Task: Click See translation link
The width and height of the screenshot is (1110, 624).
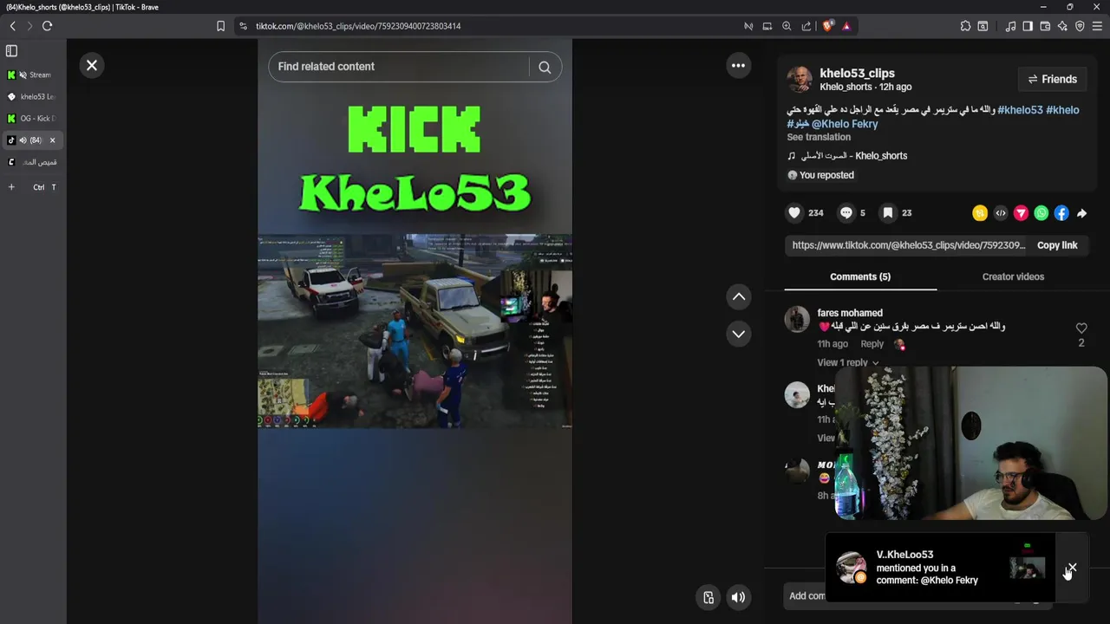Action: coord(819,137)
